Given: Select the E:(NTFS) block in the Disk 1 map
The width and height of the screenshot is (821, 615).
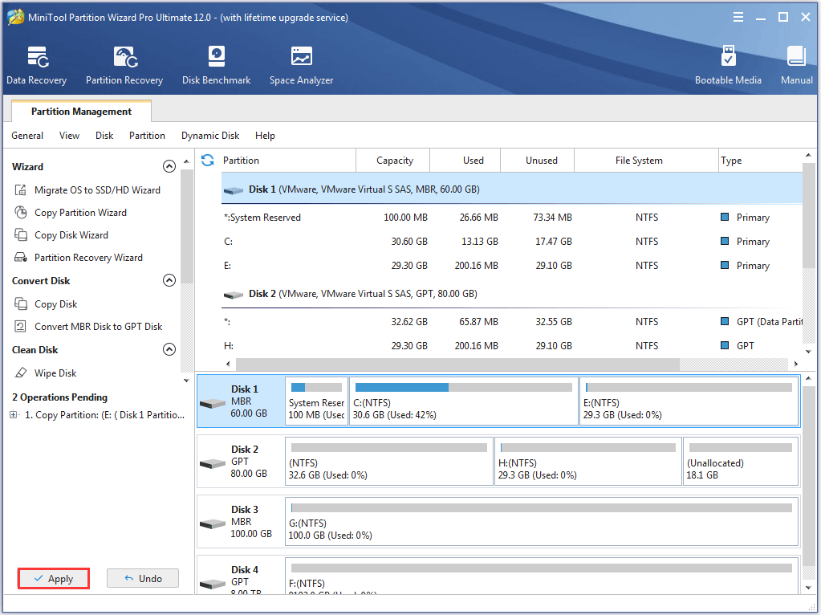Looking at the screenshot, I should [689, 401].
